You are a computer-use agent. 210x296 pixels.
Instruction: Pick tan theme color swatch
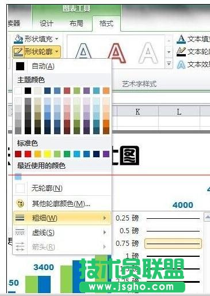(x=37, y=90)
